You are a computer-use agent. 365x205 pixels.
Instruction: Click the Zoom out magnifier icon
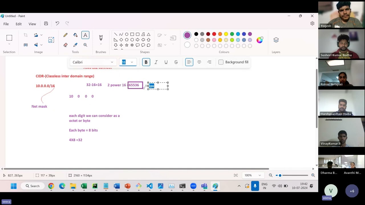tap(271, 175)
